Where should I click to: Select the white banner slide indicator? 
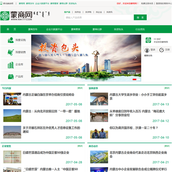point(138,79)
